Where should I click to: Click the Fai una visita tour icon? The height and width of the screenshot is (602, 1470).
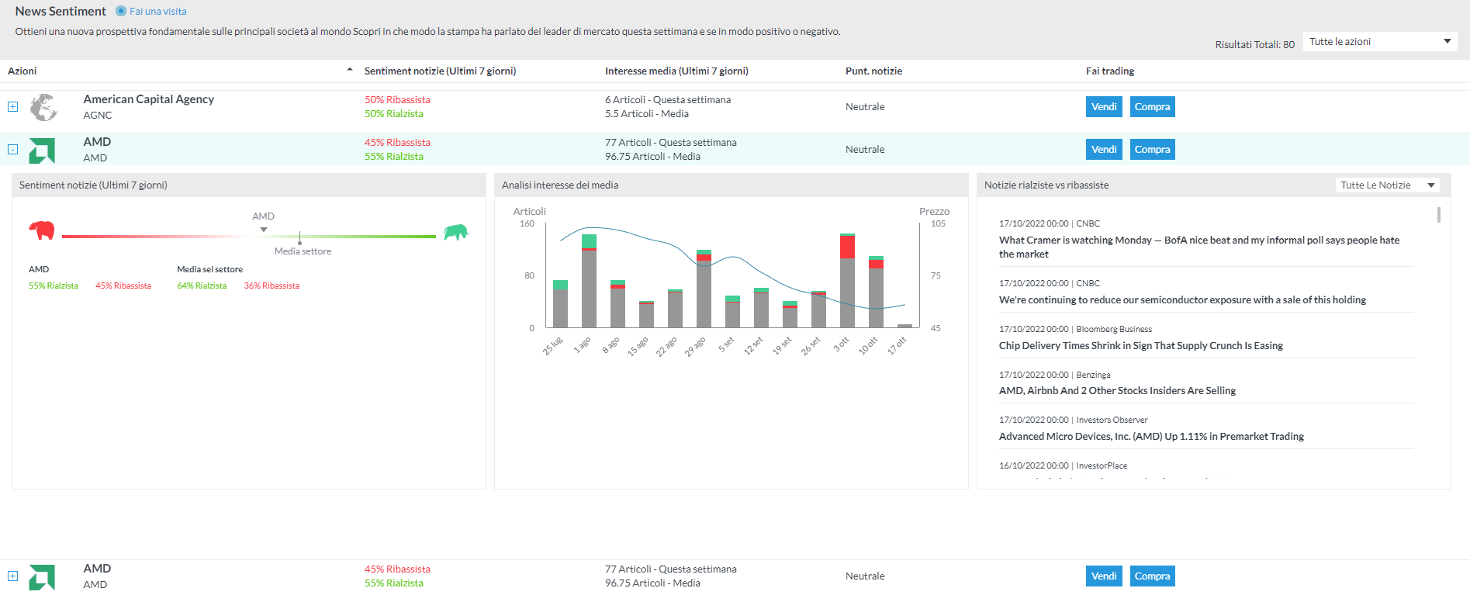[121, 11]
